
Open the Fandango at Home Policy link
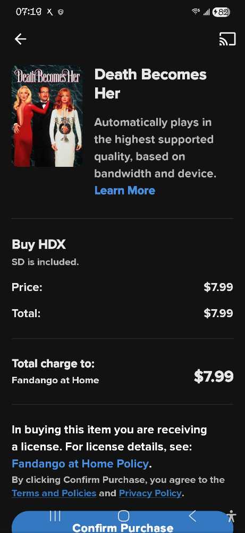[x=80, y=464]
